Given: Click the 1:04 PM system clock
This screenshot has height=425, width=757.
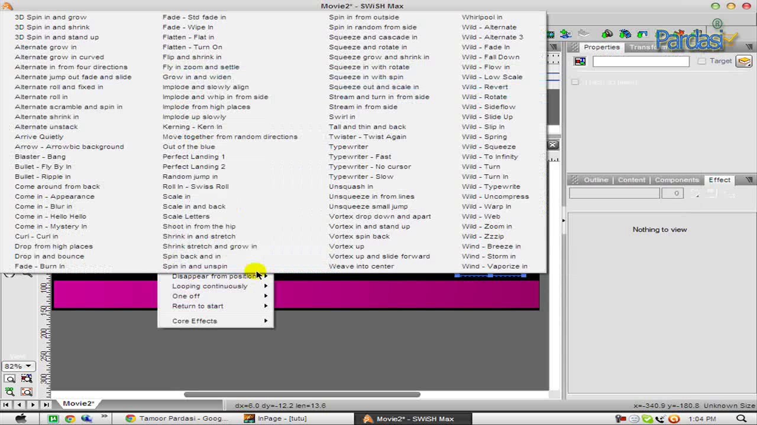Looking at the screenshot, I should coord(703,419).
